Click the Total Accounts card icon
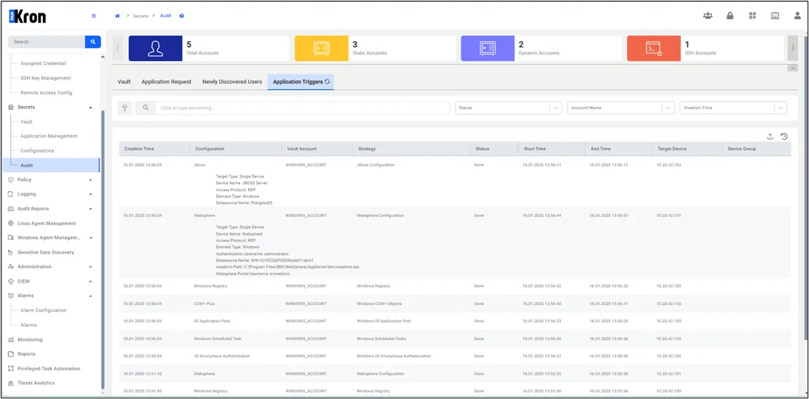 pos(155,49)
